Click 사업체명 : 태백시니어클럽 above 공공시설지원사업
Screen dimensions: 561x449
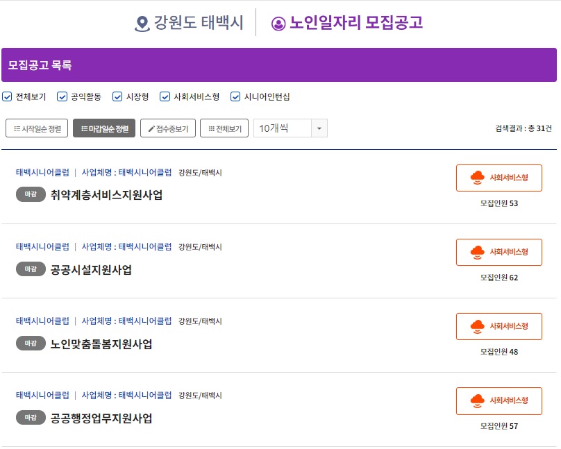point(126,246)
